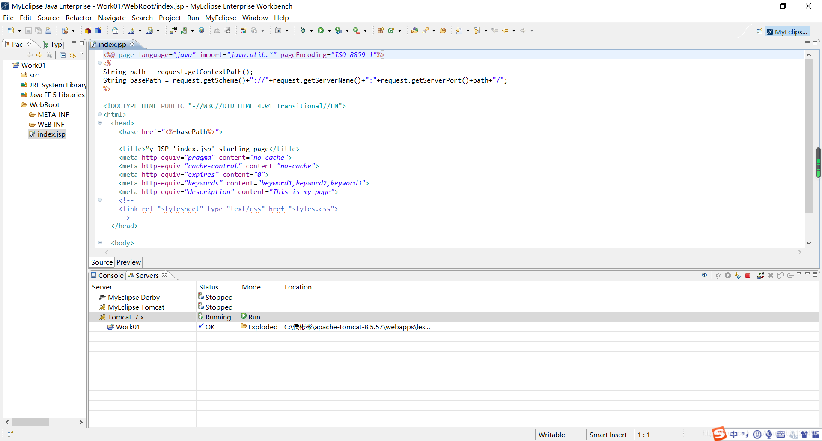
Task: Select the Work01 project node
Action: [x=29, y=65]
